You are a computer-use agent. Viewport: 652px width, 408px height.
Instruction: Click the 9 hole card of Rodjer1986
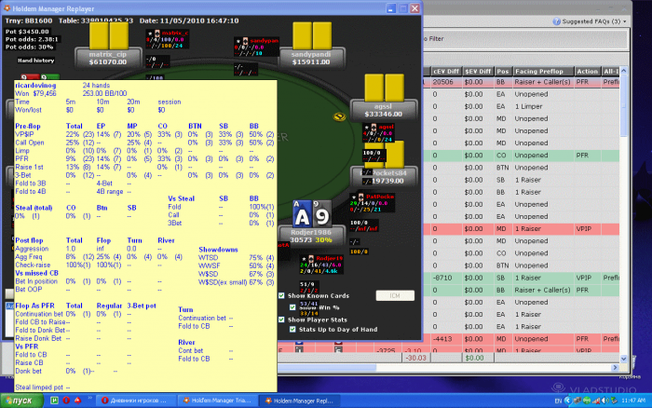tap(322, 213)
